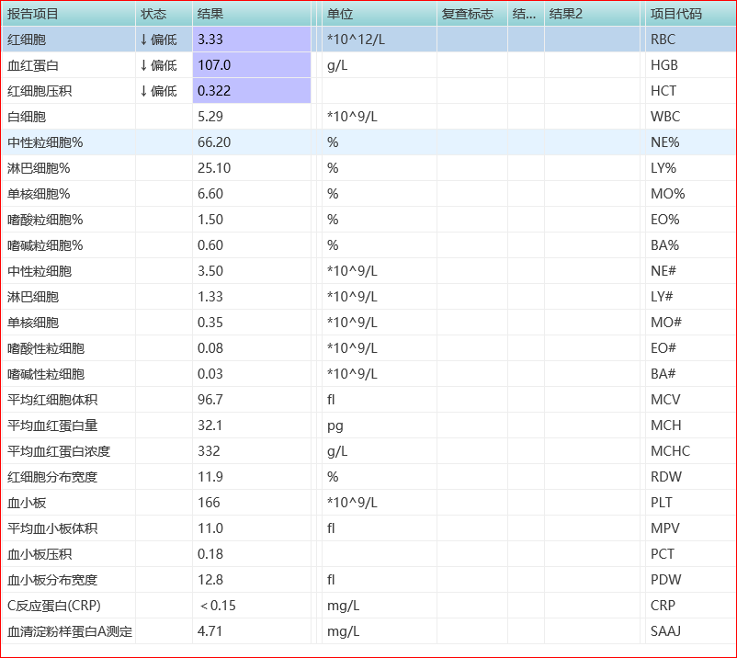Select the 红细胞压积 row name
This screenshot has width=737, height=658.
pos(40,91)
